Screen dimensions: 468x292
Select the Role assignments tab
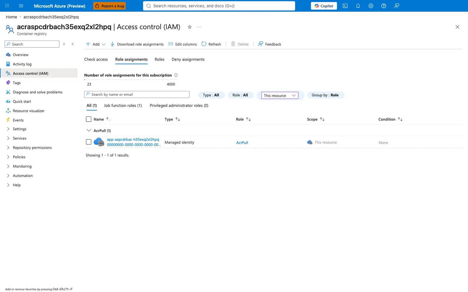tap(131, 59)
